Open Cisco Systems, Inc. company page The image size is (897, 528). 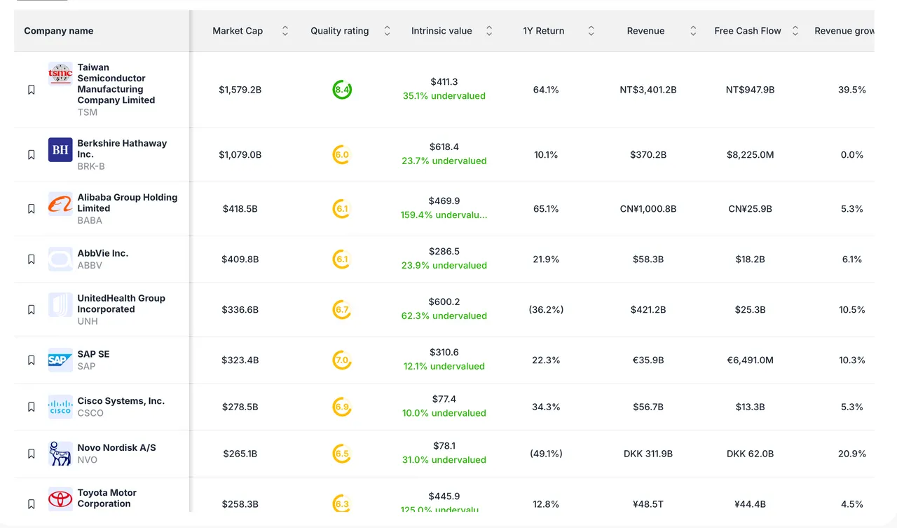tap(121, 401)
